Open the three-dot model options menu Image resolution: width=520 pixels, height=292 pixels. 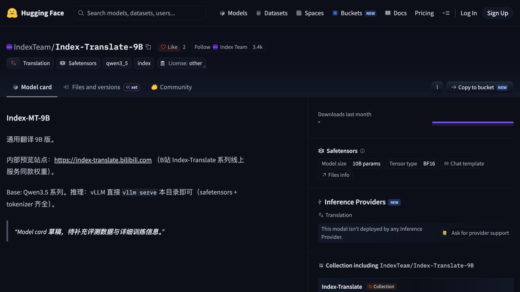[437, 87]
